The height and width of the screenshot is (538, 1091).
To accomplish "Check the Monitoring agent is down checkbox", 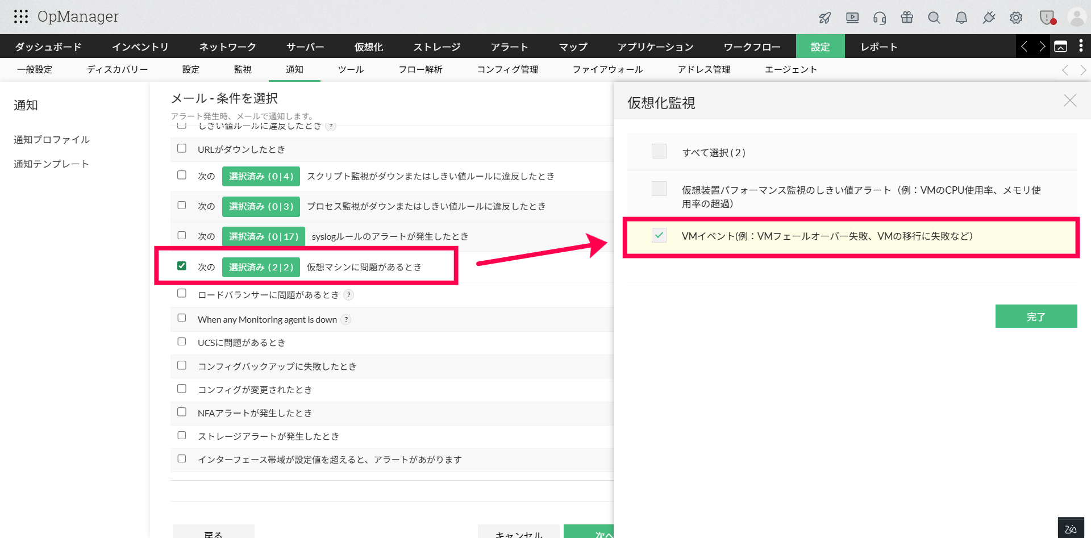I will point(182,318).
